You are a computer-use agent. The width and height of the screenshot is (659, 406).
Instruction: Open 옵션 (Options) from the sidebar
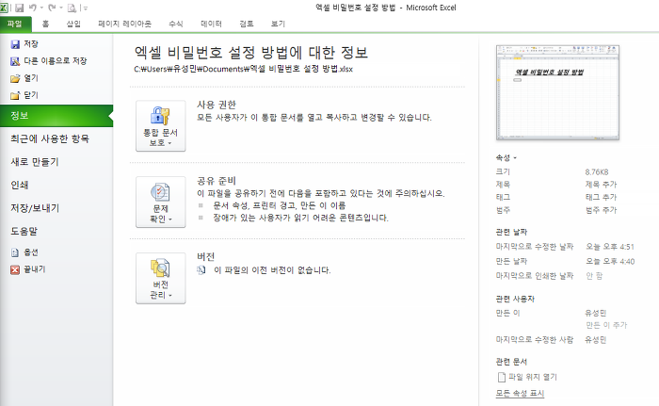(24, 252)
